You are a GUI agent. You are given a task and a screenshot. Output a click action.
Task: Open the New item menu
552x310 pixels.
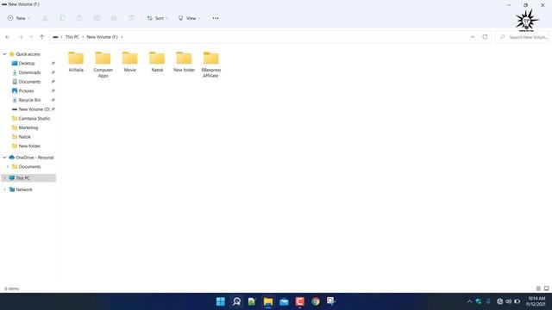18,18
